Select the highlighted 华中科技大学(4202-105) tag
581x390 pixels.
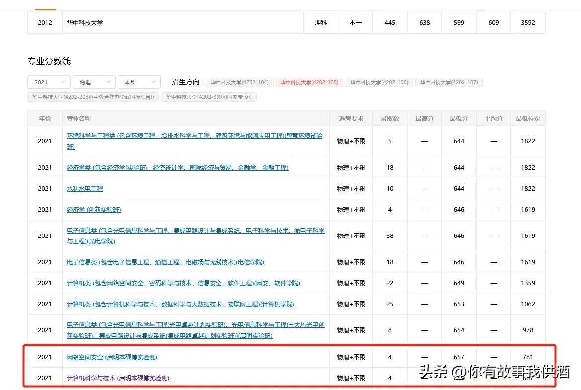click(309, 82)
